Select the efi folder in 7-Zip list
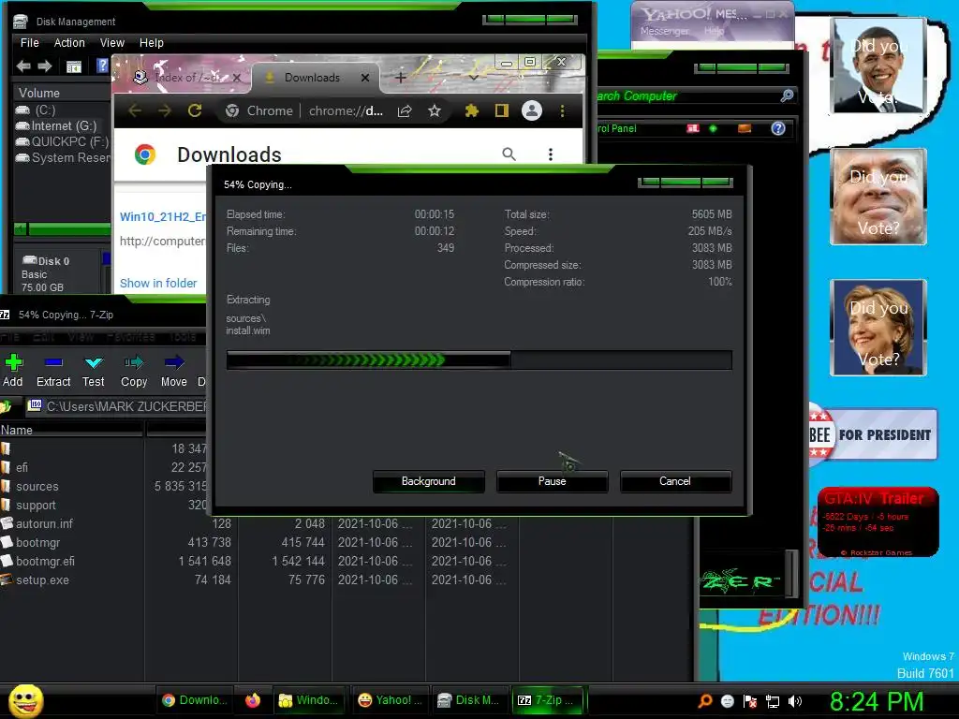This screenshot has height=719, width=959. [x=22, y=468]
